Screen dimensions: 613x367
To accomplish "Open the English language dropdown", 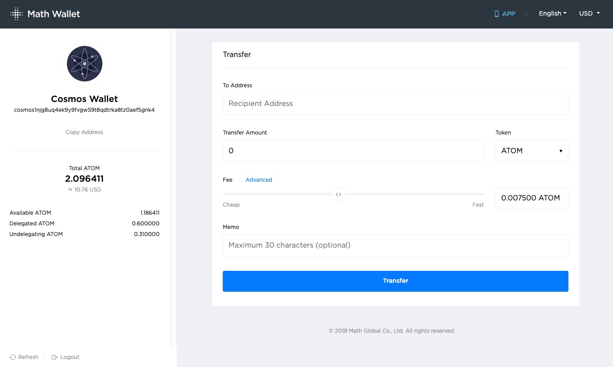I will (x=552, y=13).
